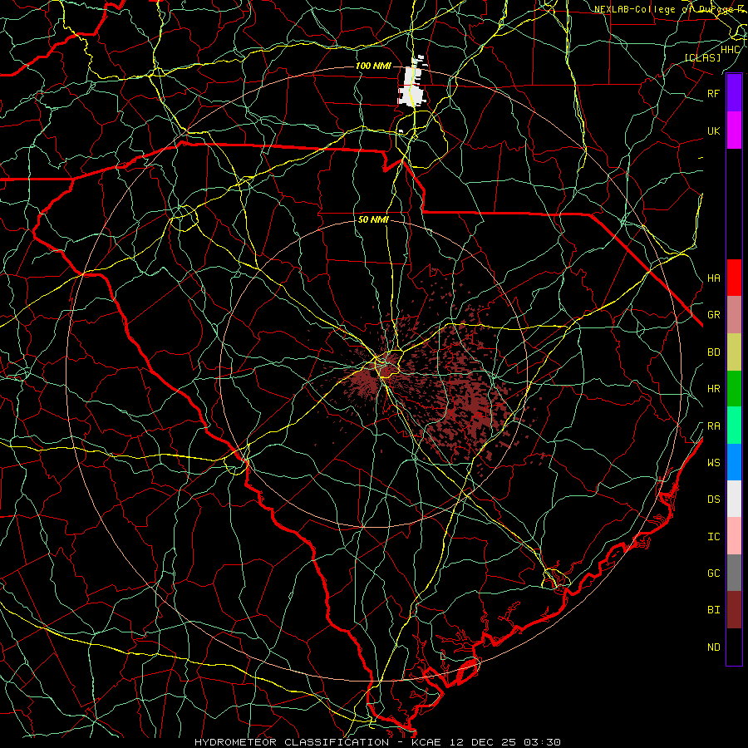Select the dusty pink GR legend swatch
The height and width of the screenshot is (748, 748).
point(734,314)
